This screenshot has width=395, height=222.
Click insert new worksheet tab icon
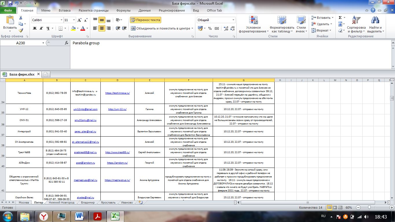(141, 202)
